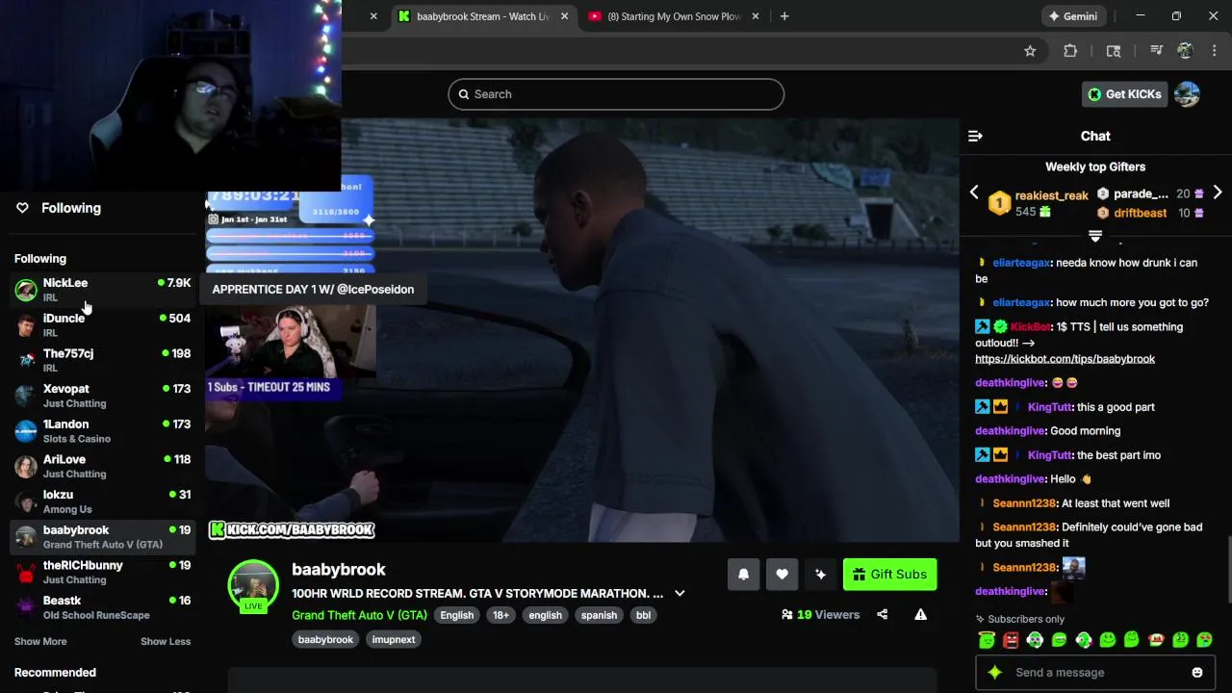Click the Chrome profile avatar in toolbar
The width and height of the screenshot is (1232, 693).
pos(1185,51)
